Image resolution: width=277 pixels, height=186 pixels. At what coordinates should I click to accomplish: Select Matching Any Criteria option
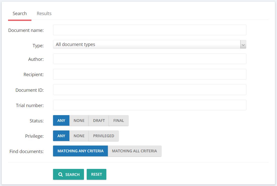tap(80, 151)
